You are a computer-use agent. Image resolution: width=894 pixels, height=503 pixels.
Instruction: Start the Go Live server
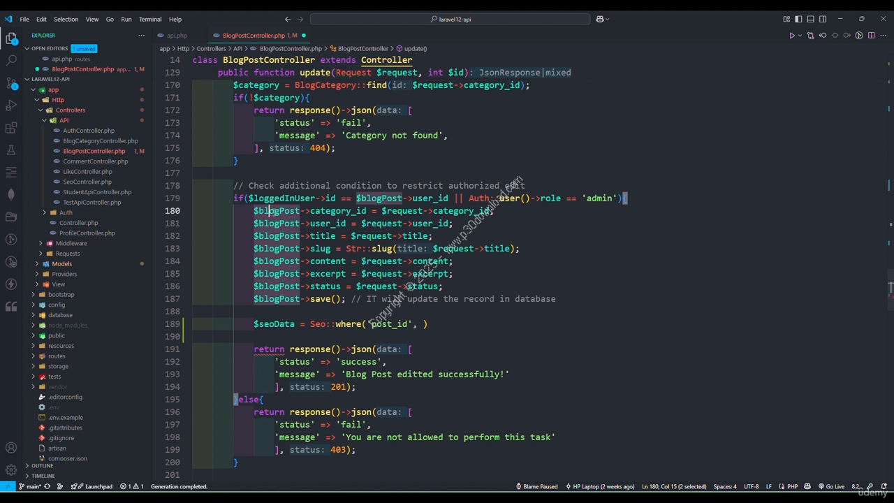point(831,486)
